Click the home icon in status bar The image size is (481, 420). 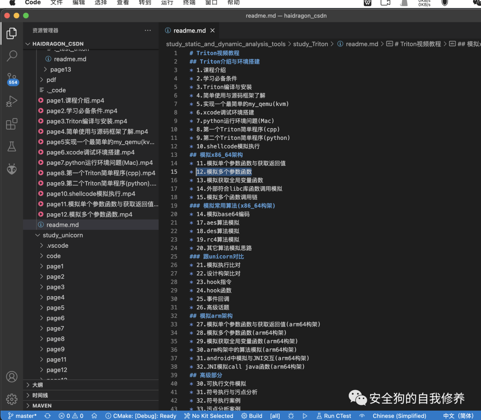[94, 416]
